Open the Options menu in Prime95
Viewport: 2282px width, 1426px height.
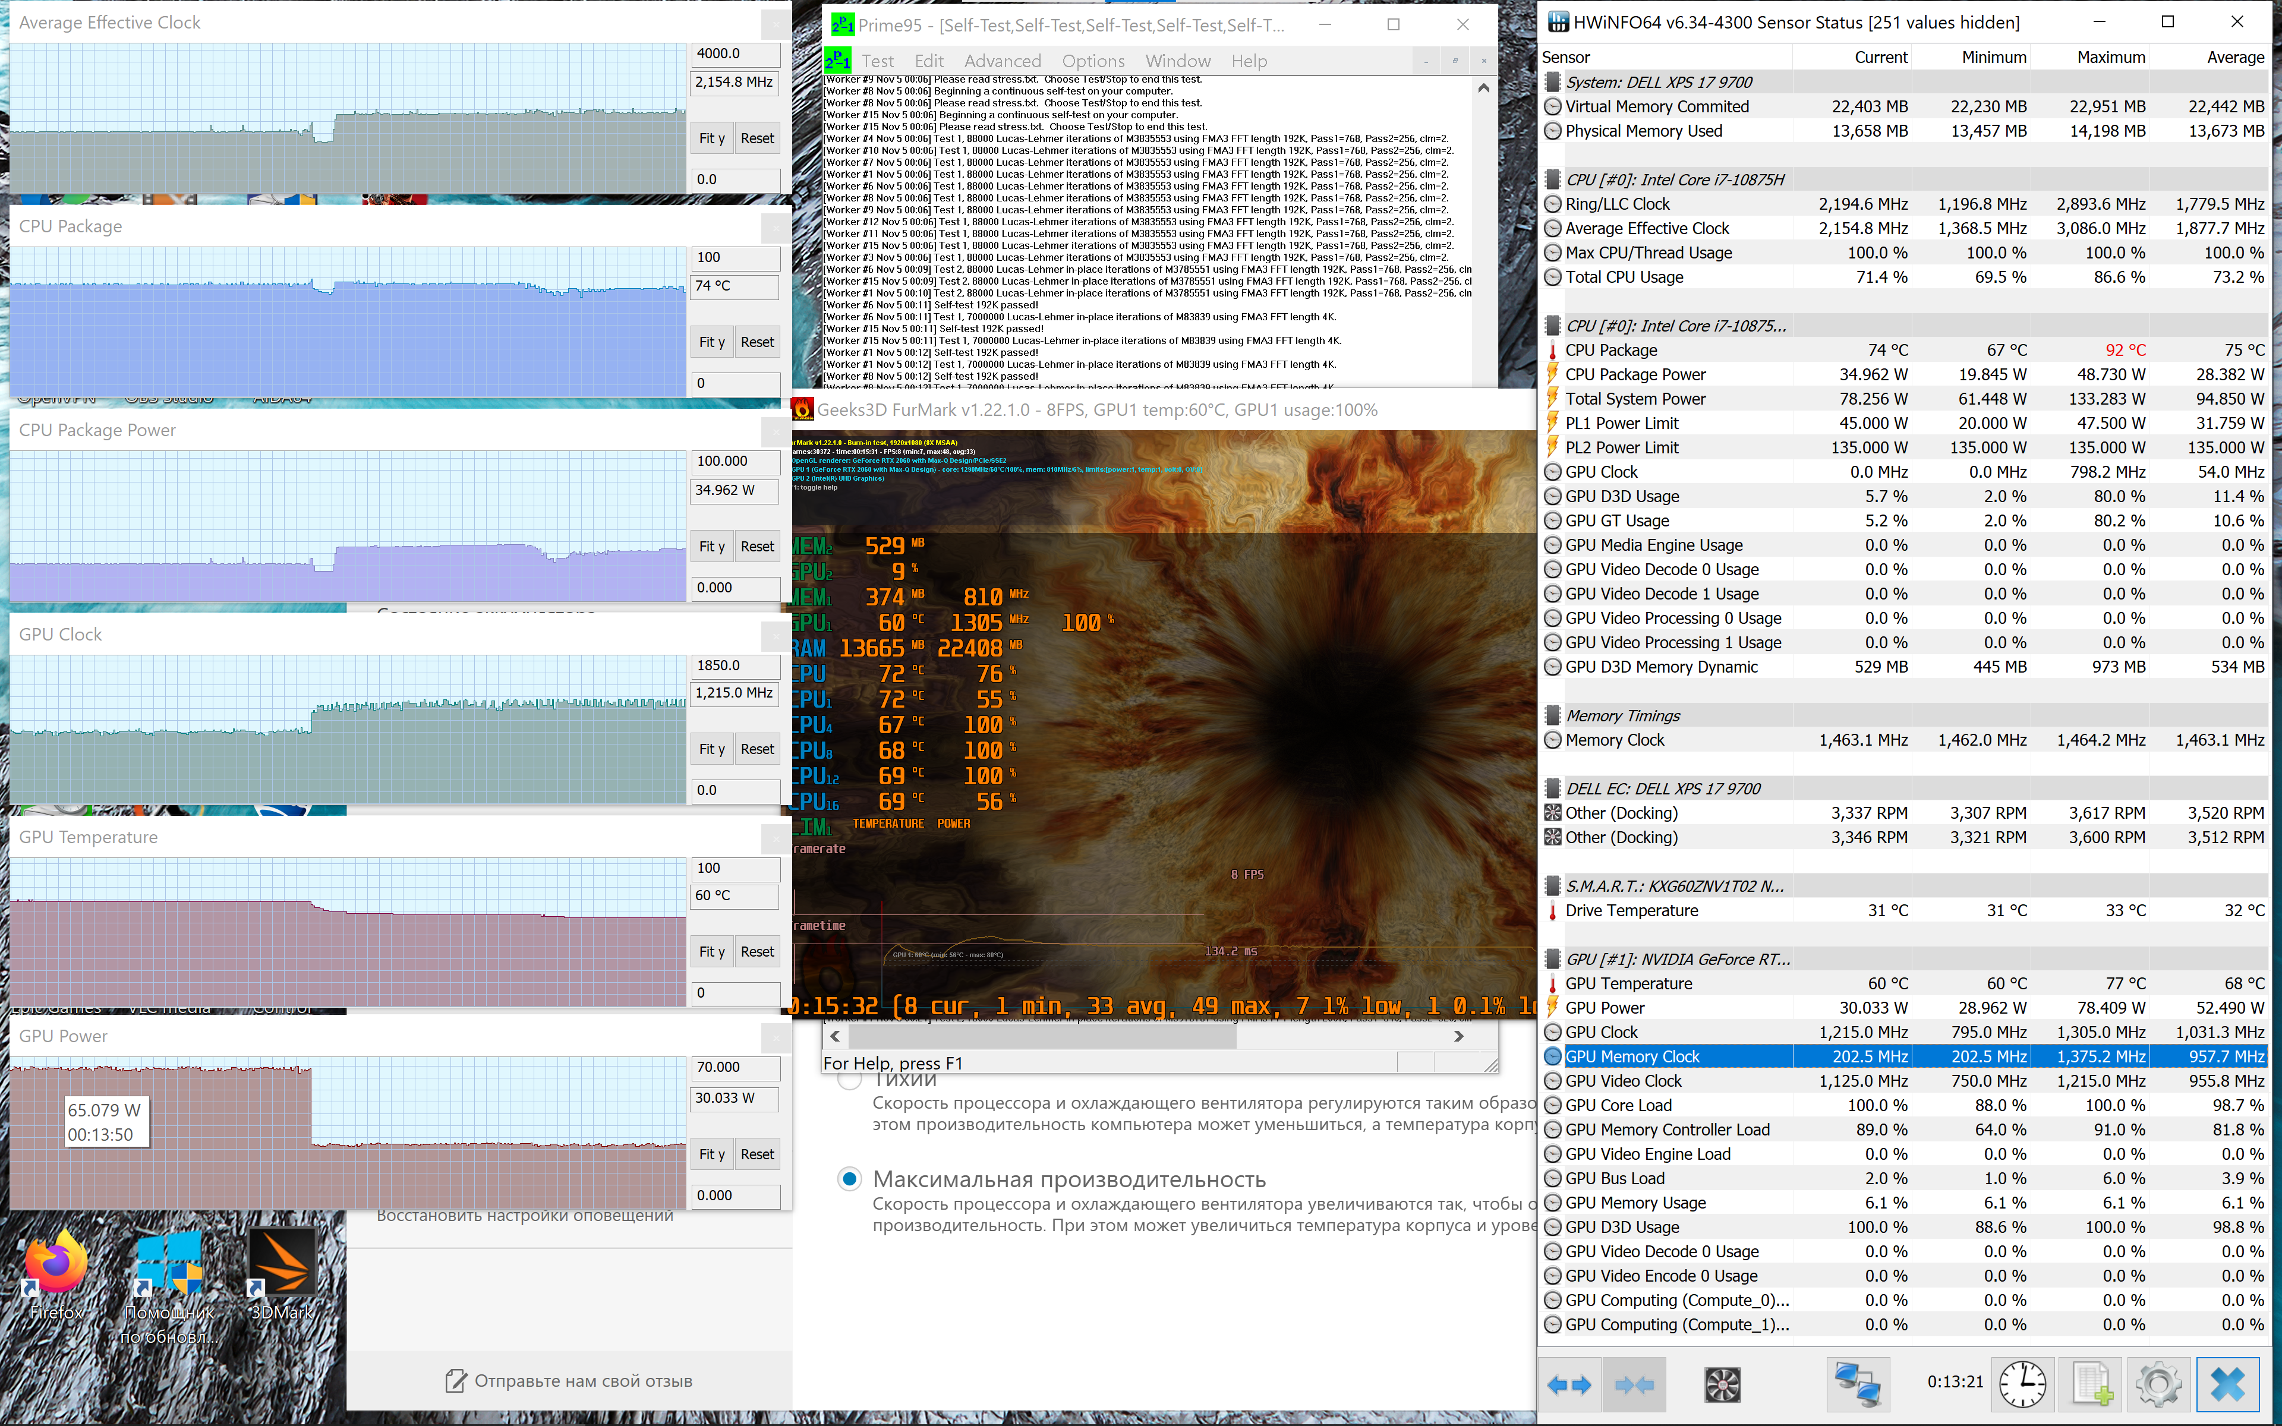(1093, 61)
